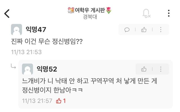Like the reply by 익명52
This screenshot has width=180, height=112.
tap(144, 69)
